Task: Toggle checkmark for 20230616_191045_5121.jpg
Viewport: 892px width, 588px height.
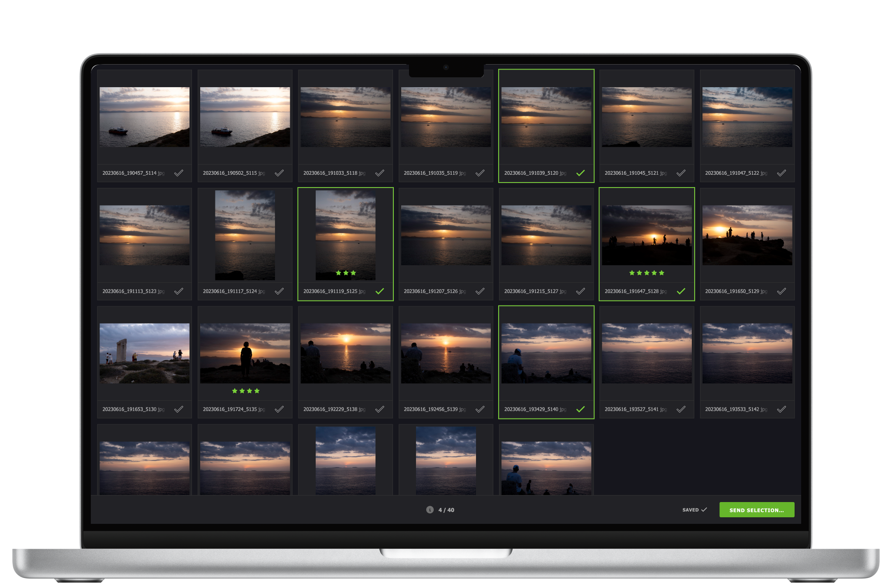Action: pyautogui.click(x=681, y=173)
